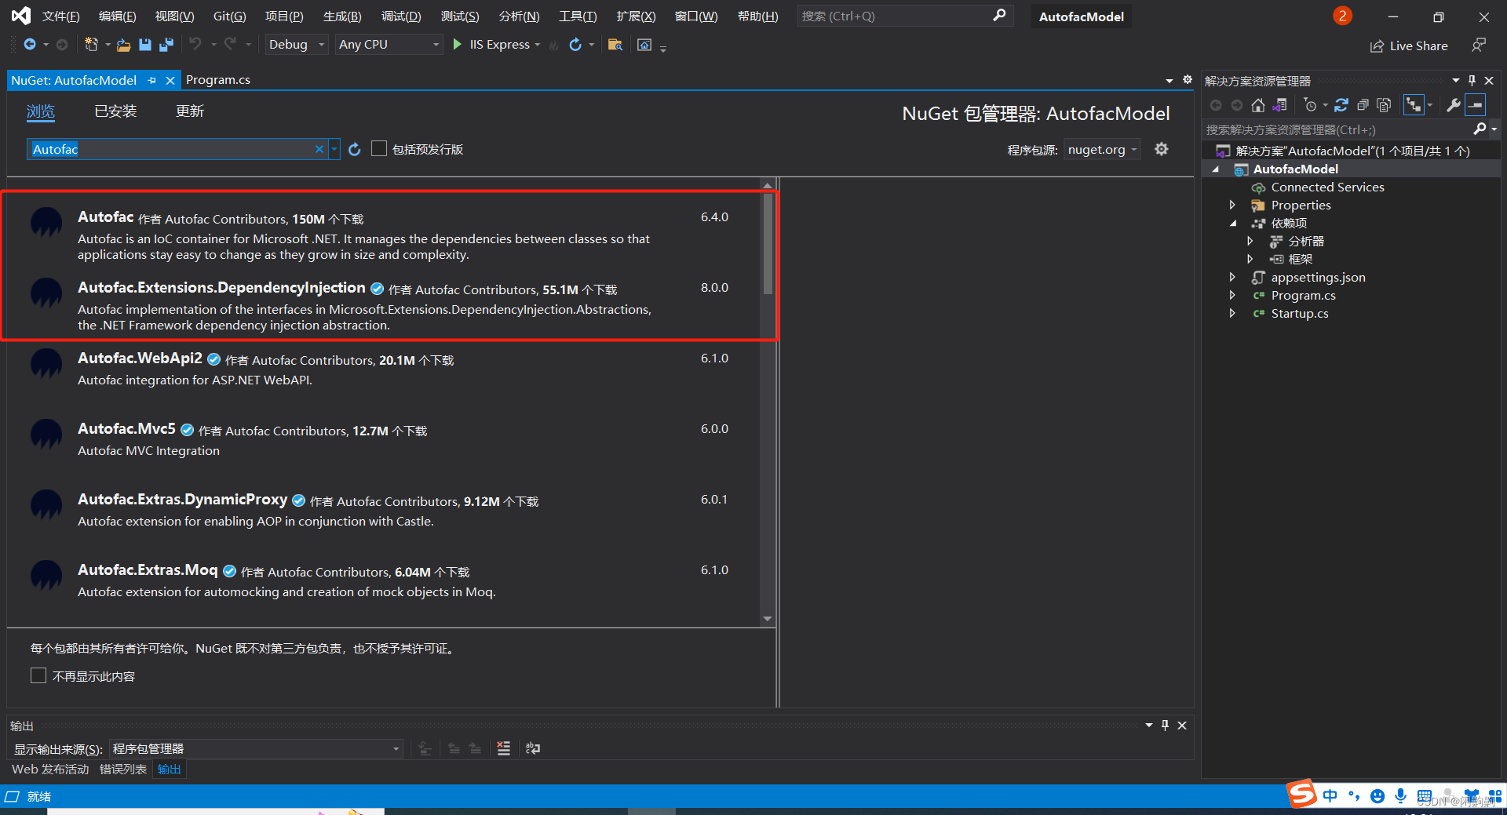Open the 错误列表 tab at bottom
The height and width of the screenshot is (815, 1507).
point(123,769)
